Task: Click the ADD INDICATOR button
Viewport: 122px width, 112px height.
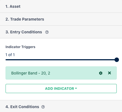Action: pos(61,88)
